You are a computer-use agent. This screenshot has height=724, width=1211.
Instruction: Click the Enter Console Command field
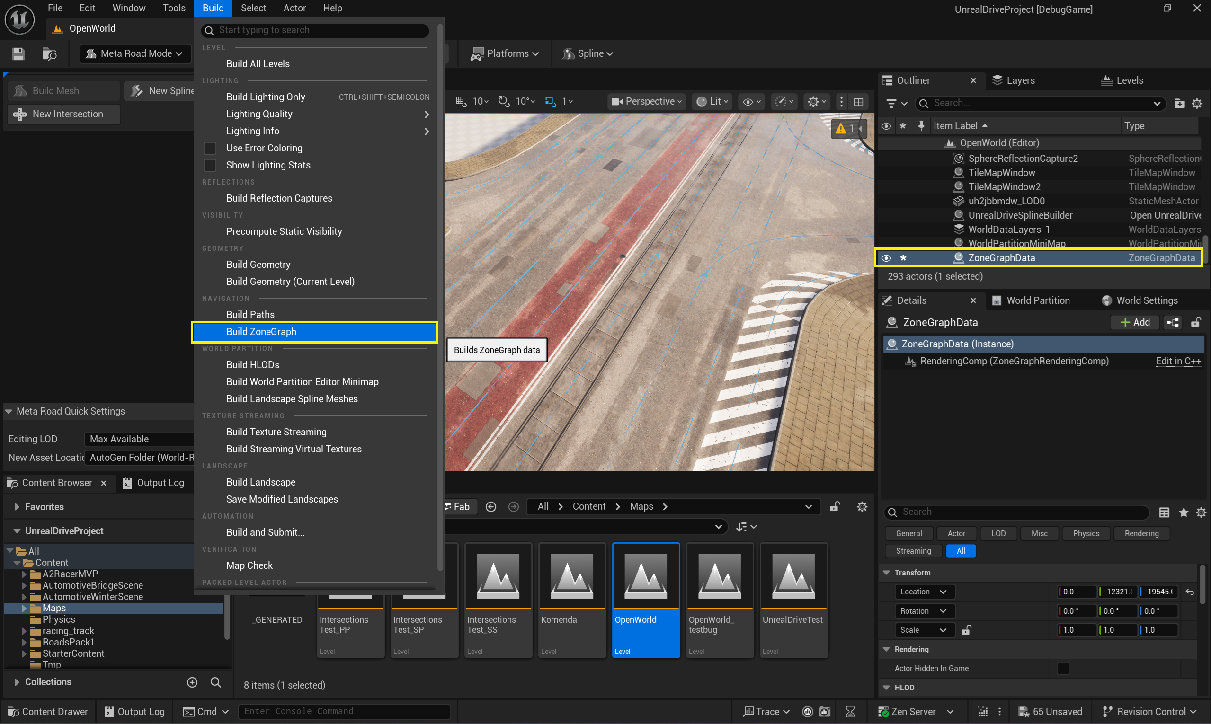(x=344, y=712)
